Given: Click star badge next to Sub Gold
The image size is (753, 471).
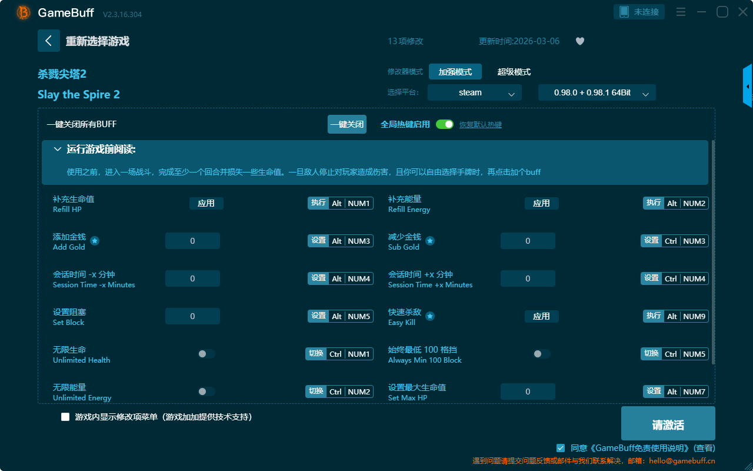Looking at the screenshot, I should click(x=430, y=241).
